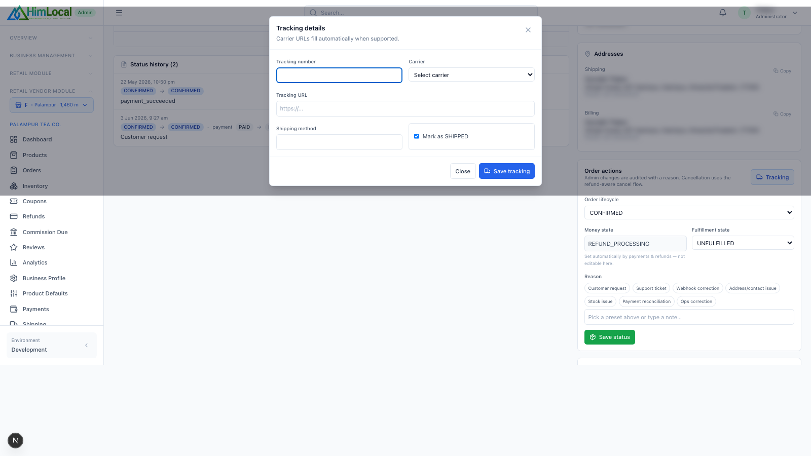
Task: Open the Select carrier dropdown
Action: point(471,74)
